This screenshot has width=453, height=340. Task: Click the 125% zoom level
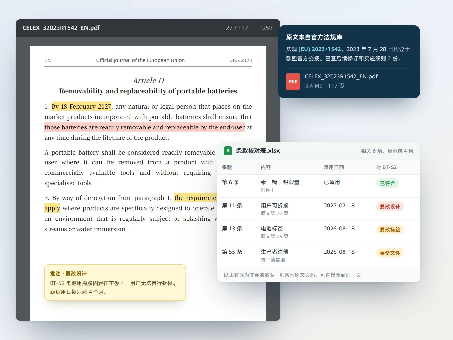pyautogui.click(x=266, y=28)
